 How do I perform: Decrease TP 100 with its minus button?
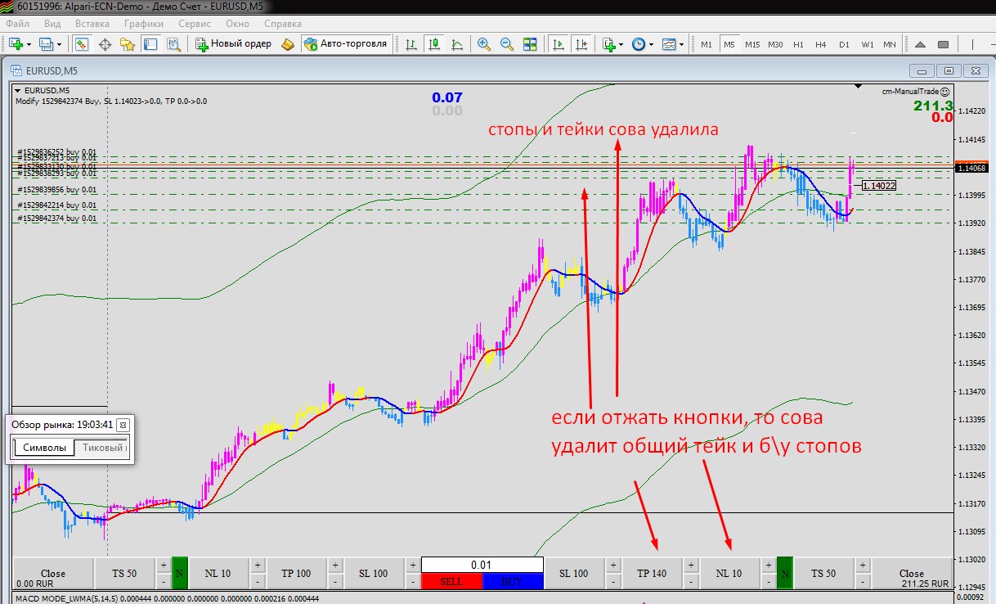(334, 581)
